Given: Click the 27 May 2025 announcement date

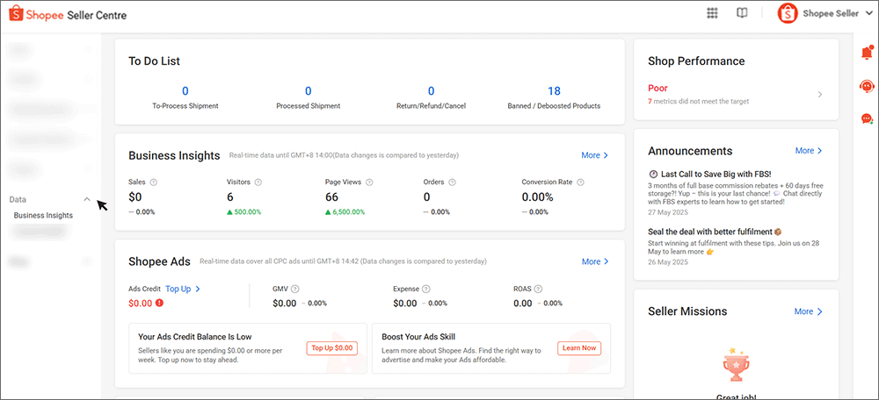Looking at the screenshot, I should [x=668, y=212].
